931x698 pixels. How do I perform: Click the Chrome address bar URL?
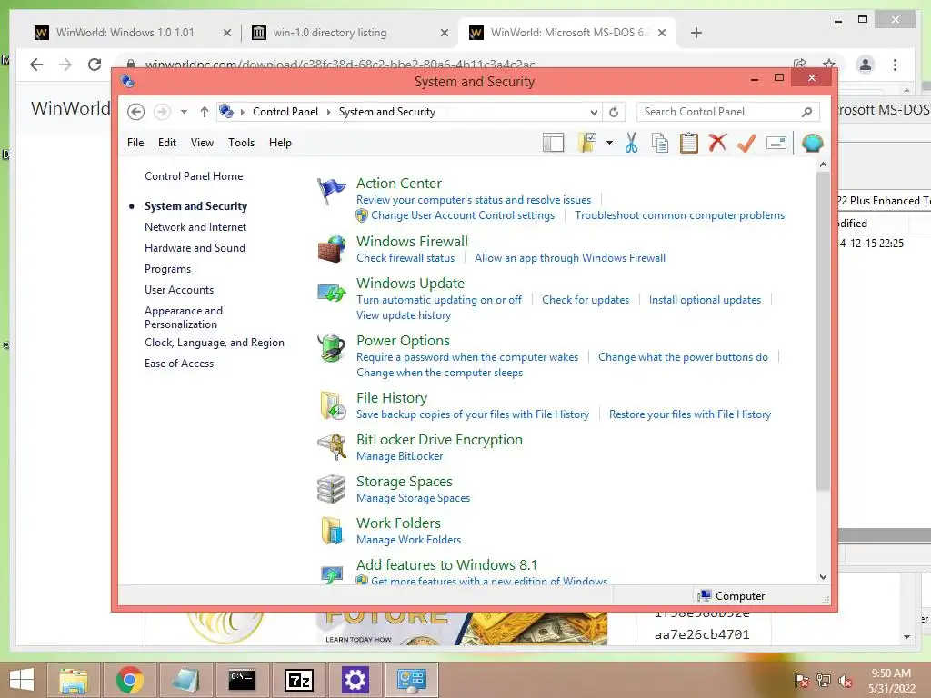pos(340,65)
